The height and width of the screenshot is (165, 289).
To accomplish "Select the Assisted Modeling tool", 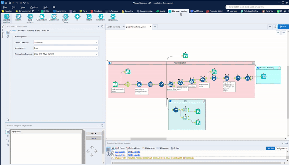I will 7,18.
